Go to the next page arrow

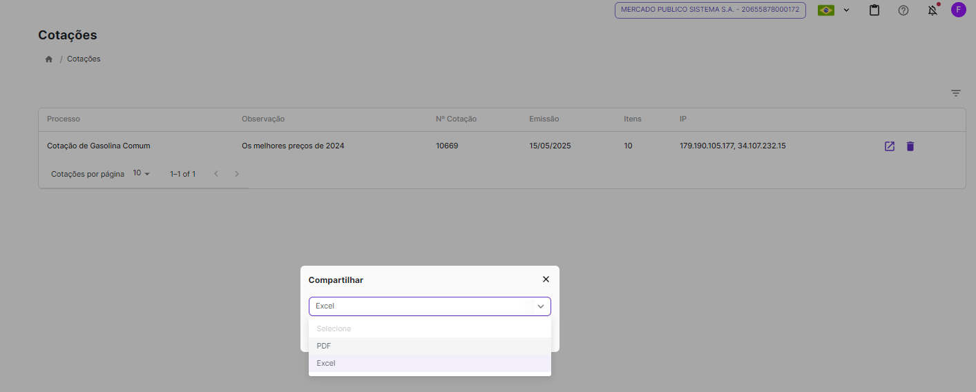point(237,174)
